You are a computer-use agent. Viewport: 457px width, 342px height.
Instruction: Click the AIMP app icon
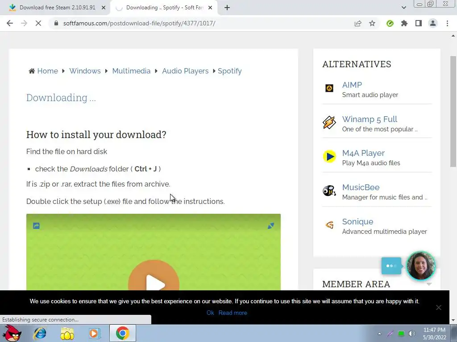tap(329, 88)
